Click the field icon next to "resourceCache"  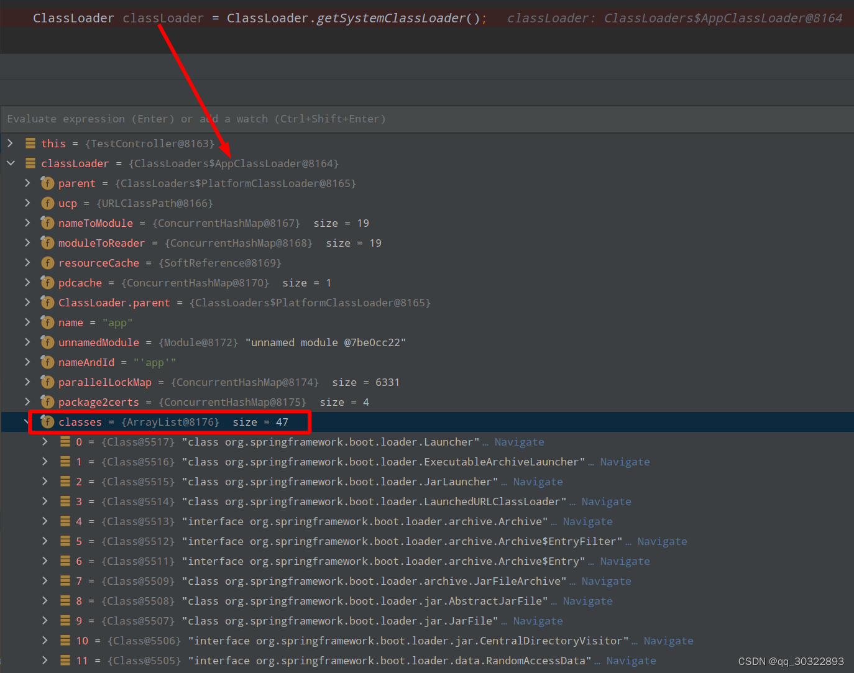tap(47, 263)
